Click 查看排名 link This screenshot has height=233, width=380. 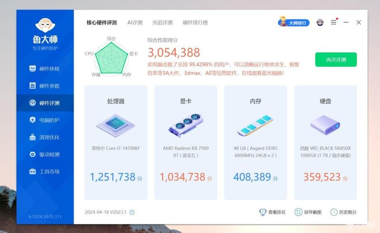(272, 212)
